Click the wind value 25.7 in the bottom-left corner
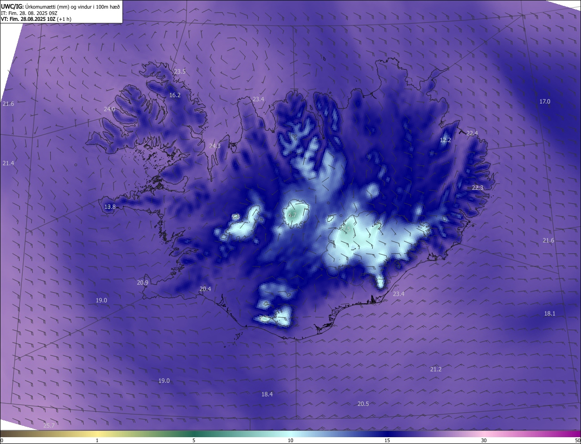Screen dimensions: 581x444 coord(49,426)
